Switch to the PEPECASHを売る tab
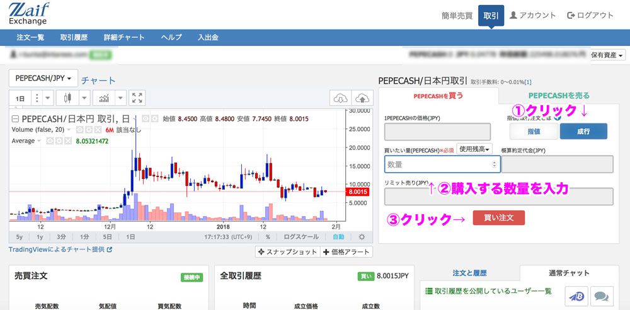Screen dimensions: 630x310 pos(559,96)
